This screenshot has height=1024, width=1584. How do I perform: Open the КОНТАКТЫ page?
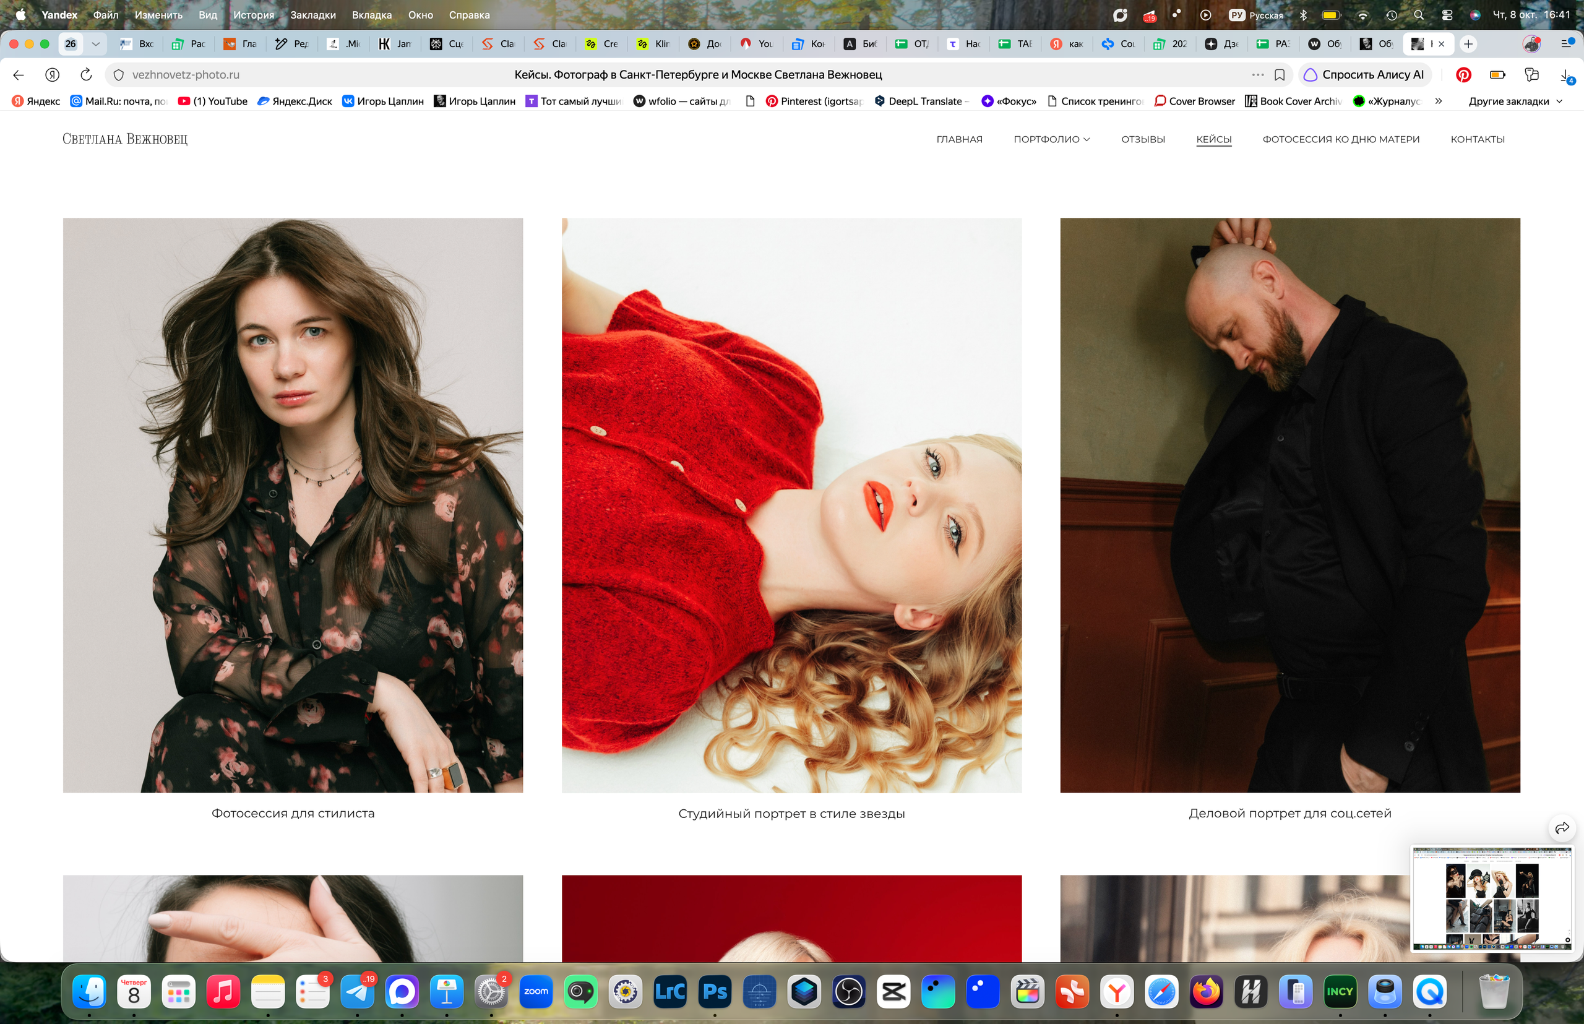pyautogui.click(x=1477, y=139)
